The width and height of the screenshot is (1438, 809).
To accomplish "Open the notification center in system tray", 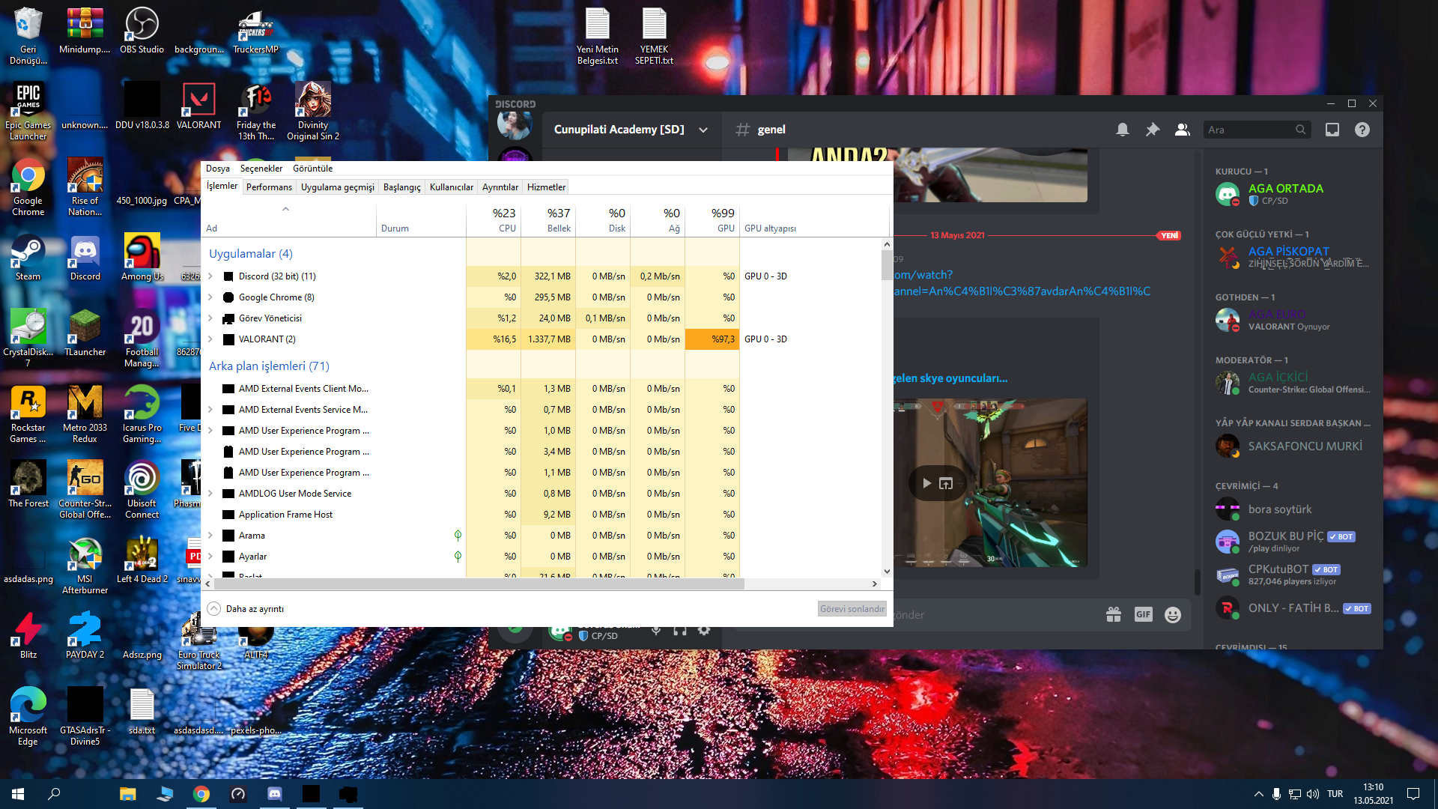I will coord(1413,794).
